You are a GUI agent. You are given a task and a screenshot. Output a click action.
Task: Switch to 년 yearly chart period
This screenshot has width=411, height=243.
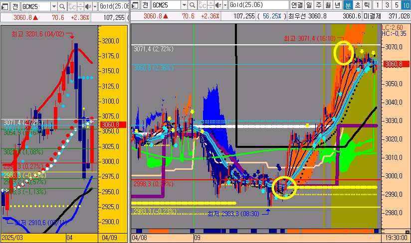coord(338,5)
